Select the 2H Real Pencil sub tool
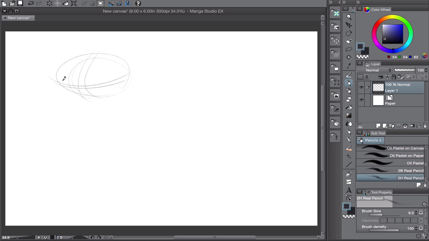 pyautogui.click(x=390, y=178)
